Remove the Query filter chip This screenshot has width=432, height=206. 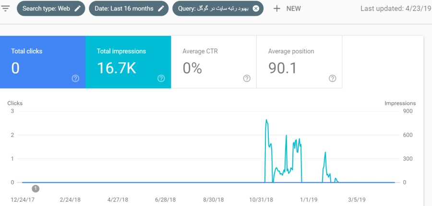[x=256, y=9]
